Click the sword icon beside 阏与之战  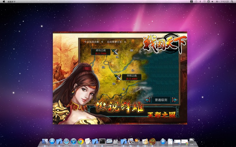[x=115, y=52]
